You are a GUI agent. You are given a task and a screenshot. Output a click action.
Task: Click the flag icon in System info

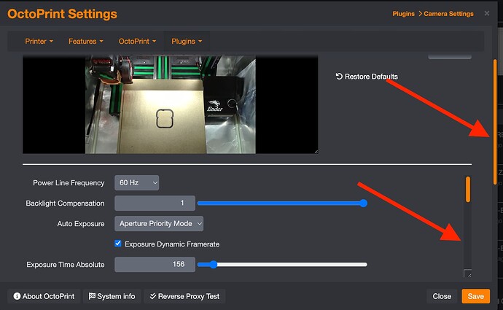pyautogui.click(x=92, y=296)
